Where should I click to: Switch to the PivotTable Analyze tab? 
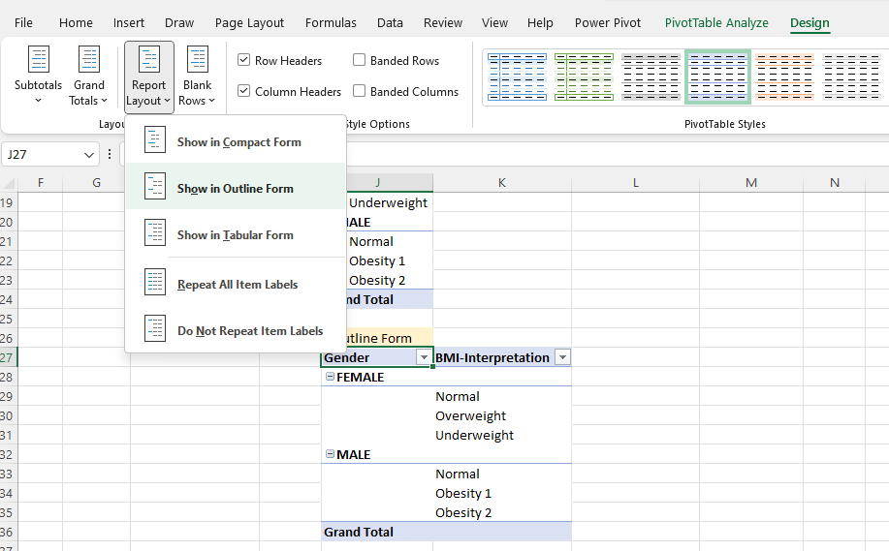tap(716, 22)
